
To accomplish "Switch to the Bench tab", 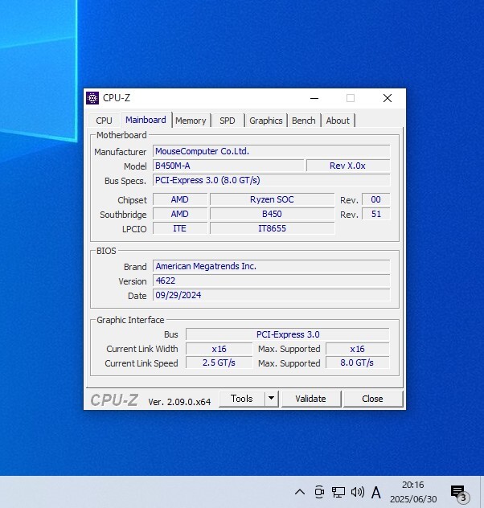I will click(x=304, y=121).
